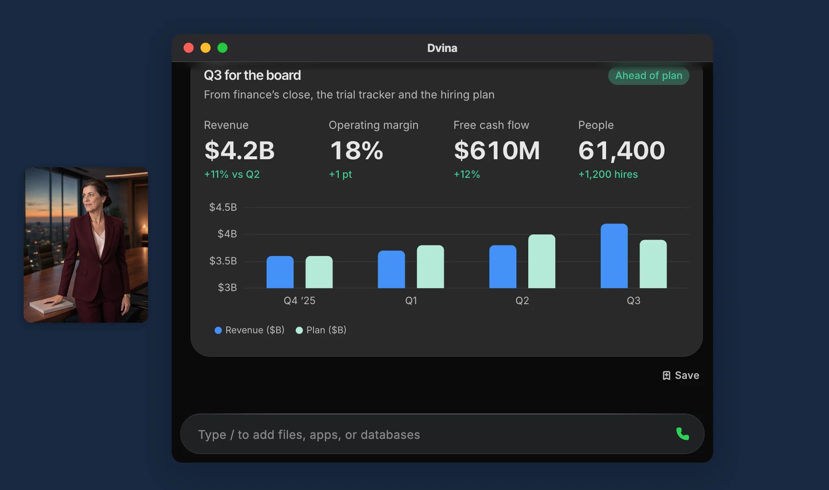Save the Q3 board summary
Viewport: 829px width, 490px height.
pyautogui.click(x=681, y=376)
